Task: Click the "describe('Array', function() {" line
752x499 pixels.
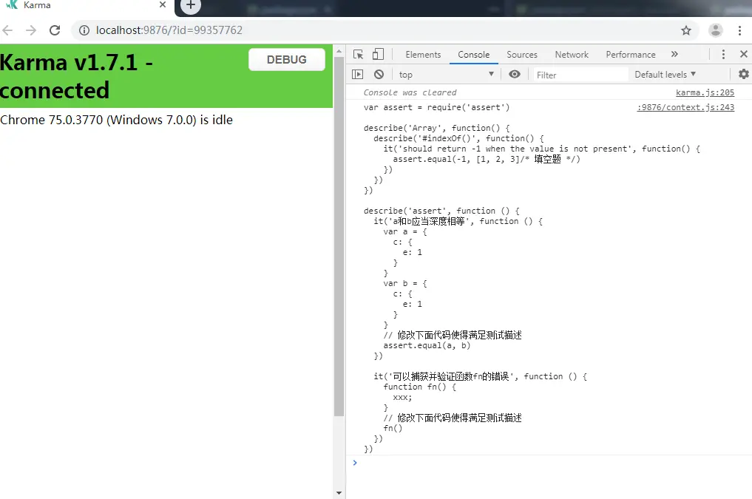Action: click(x=436, y=128)
